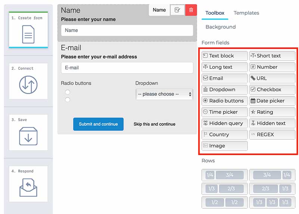Click 'Please enter your name' text
This screenshot has height=214, width=299.
tap(88, 19)
